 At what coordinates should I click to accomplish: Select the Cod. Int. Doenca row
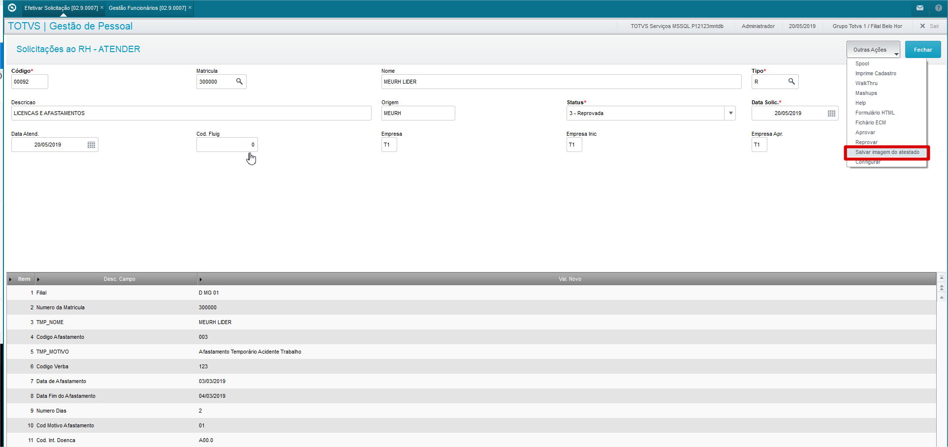click(472, 440)
